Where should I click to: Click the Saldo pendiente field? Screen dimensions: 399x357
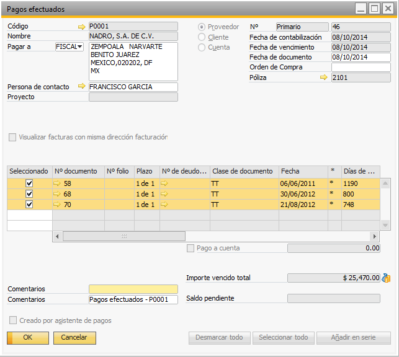point(334,299)
